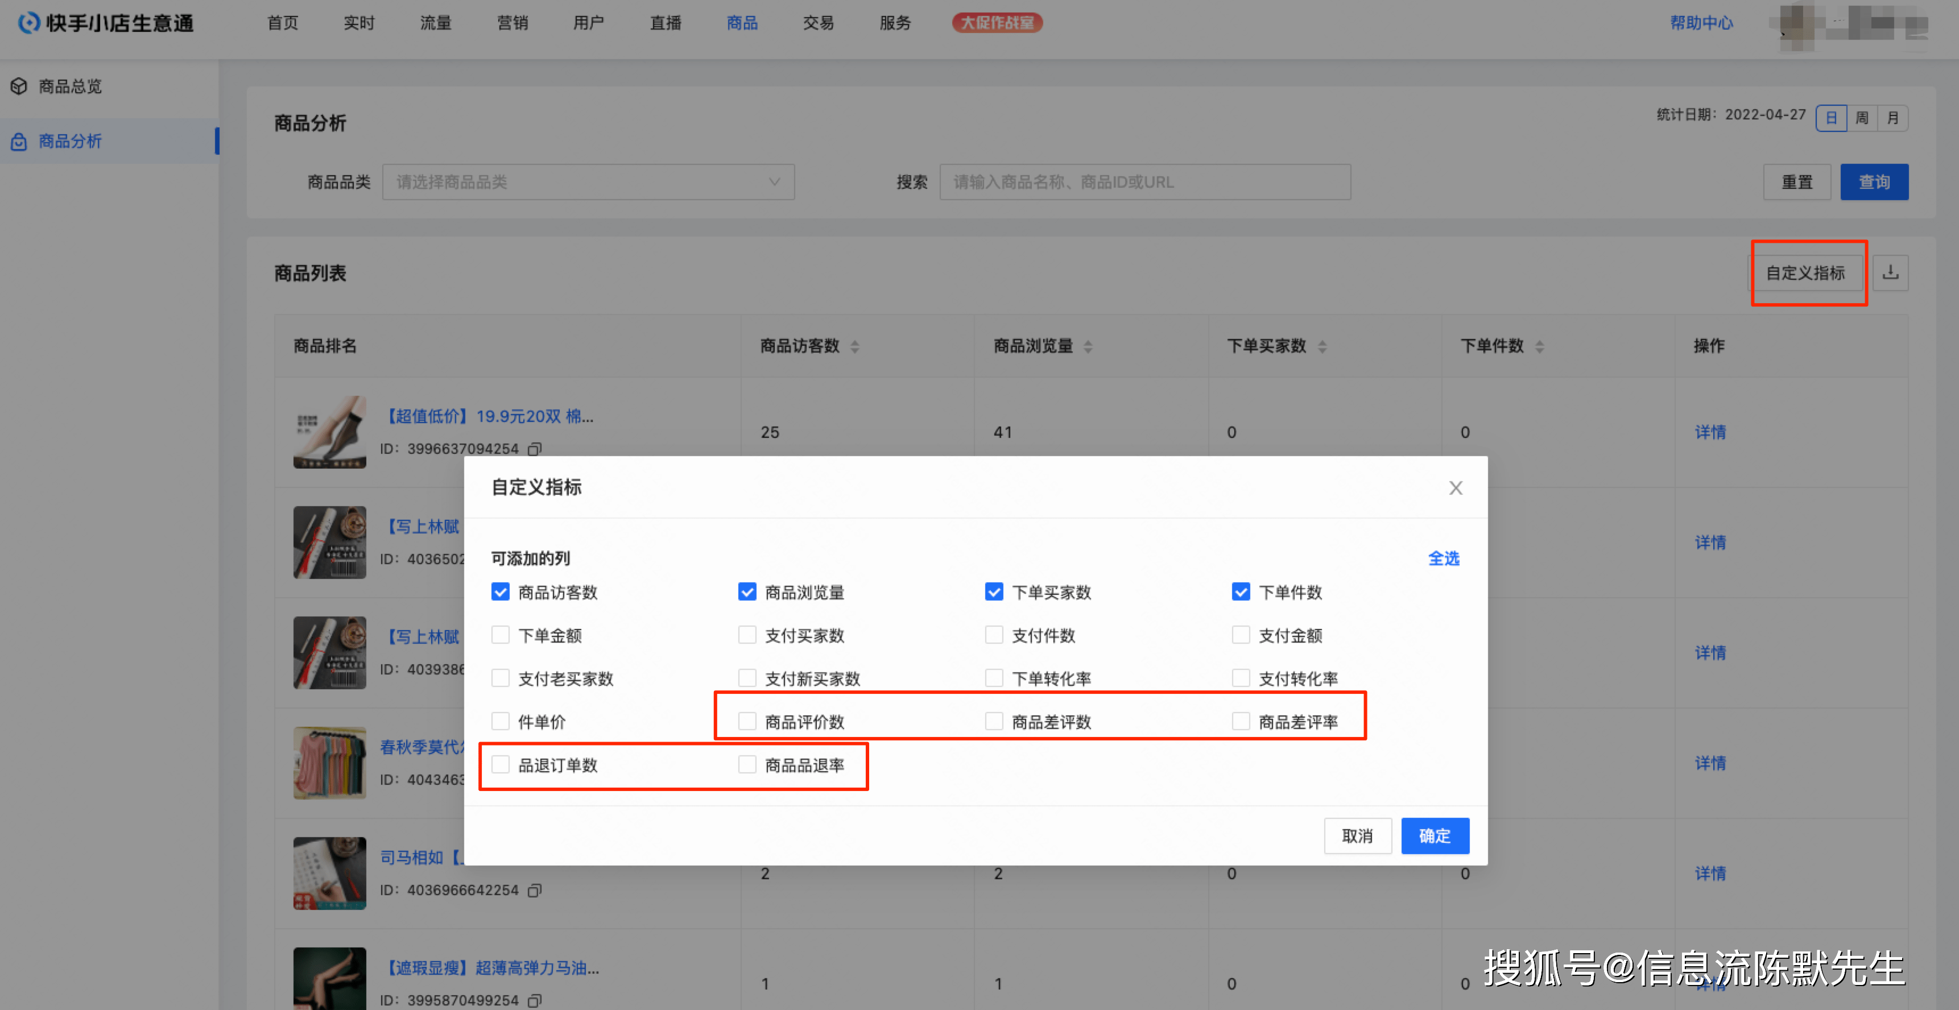This screenshot has height=1010, width=1959.
Task: Tick the 件单价 checkbox
Action: pyautogui.click(x=501, y=721)
